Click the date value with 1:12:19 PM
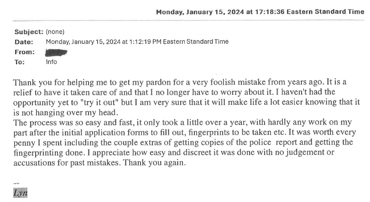The image size is (370, 202). pyautogui.click(x=137, y=41)
